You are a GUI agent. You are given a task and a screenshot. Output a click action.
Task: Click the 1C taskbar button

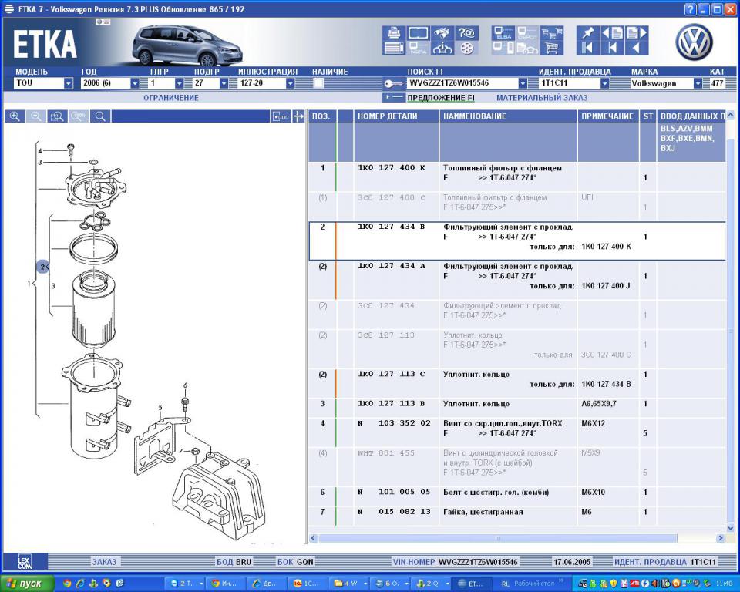306,584
